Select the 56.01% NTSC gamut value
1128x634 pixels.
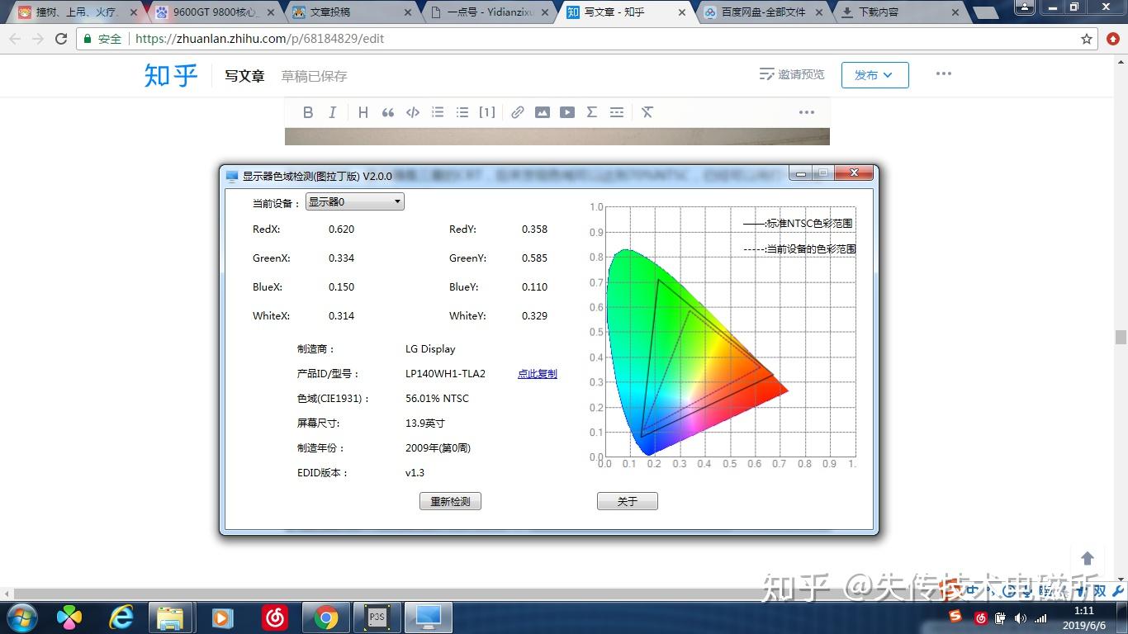(x=437, y=399)
